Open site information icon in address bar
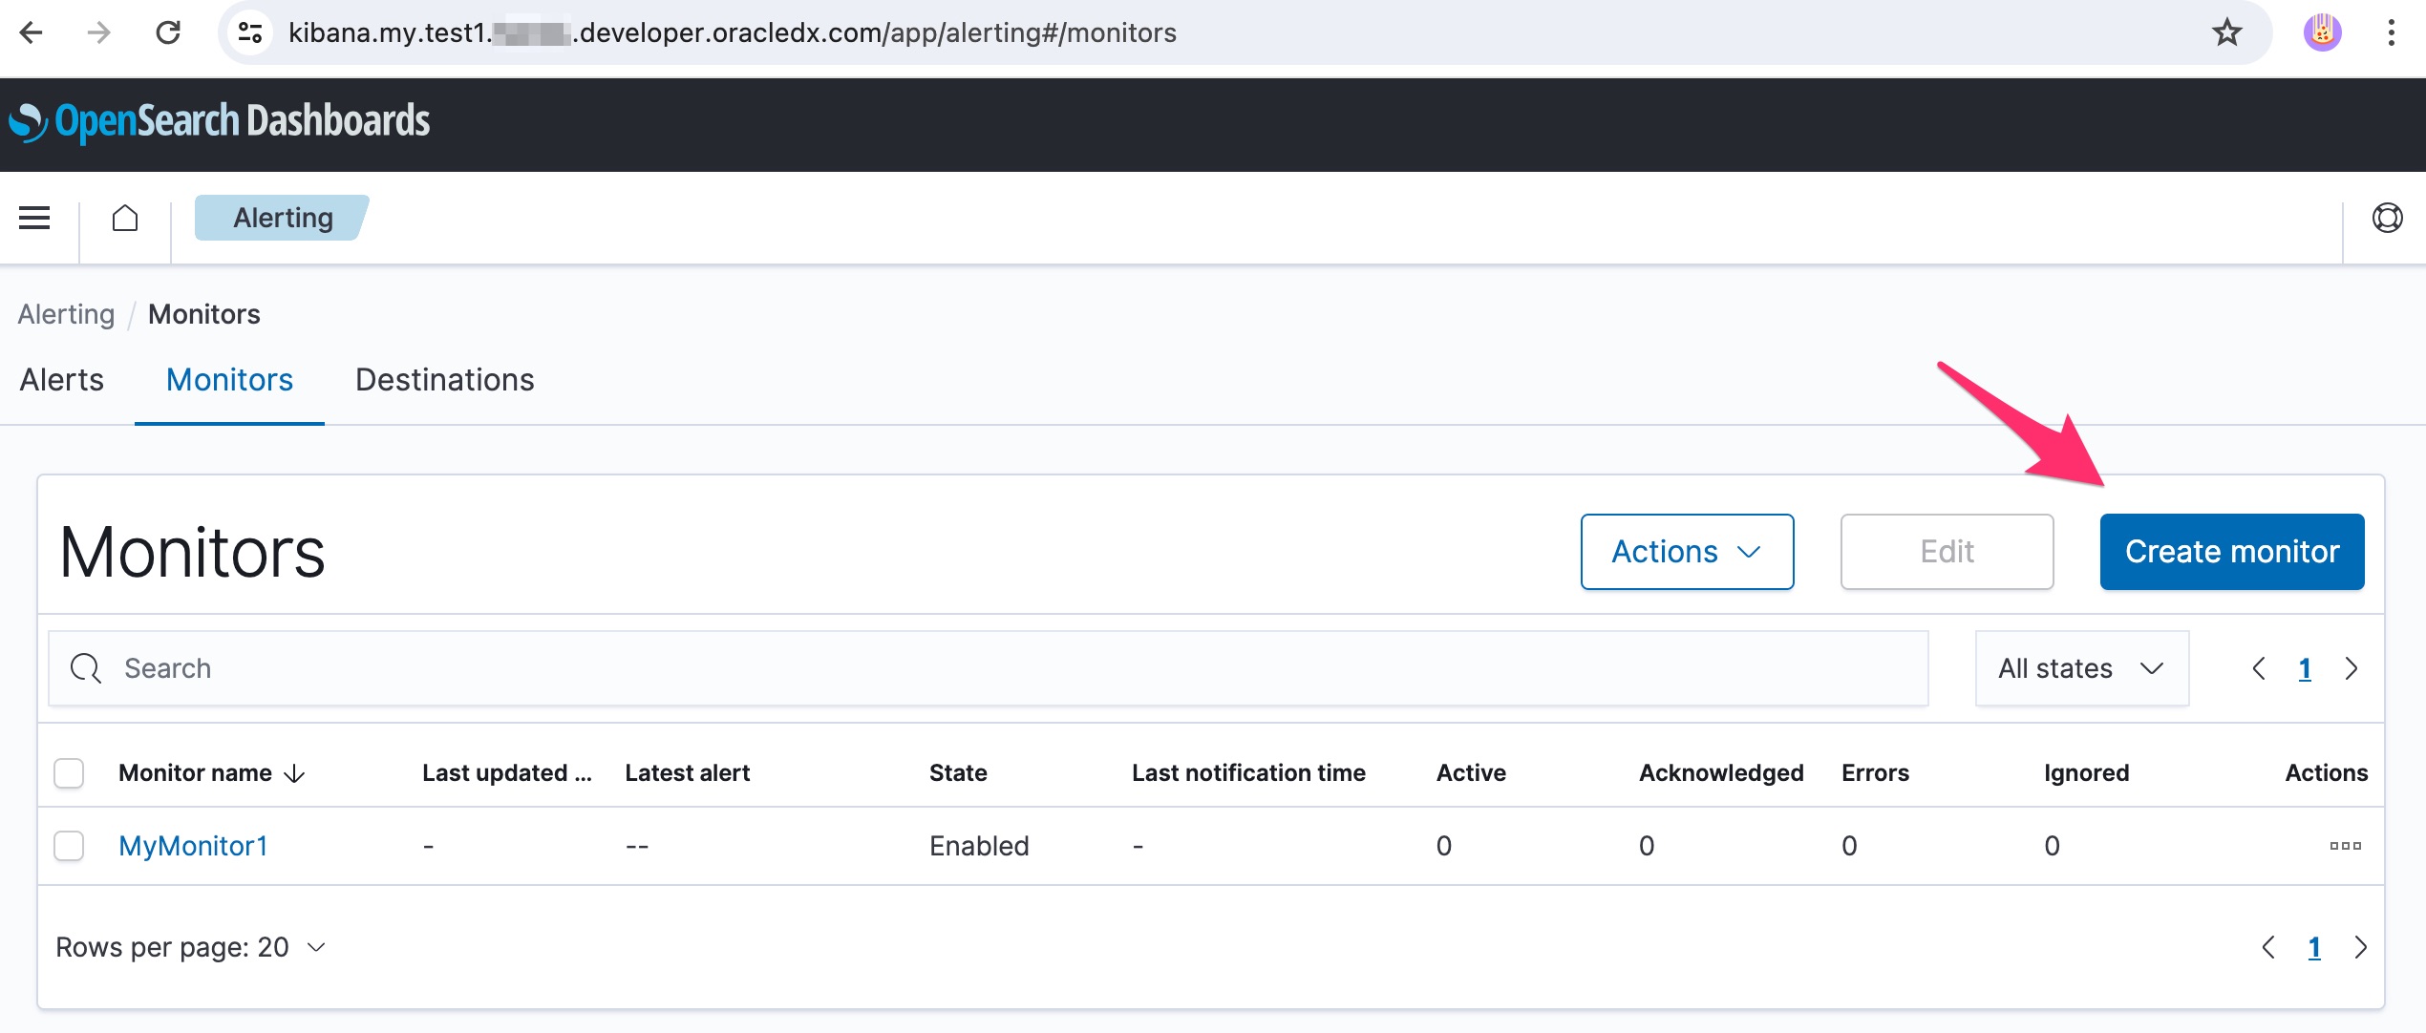The width and height of the screenshot is (2426, 1033). pos(250,32)
